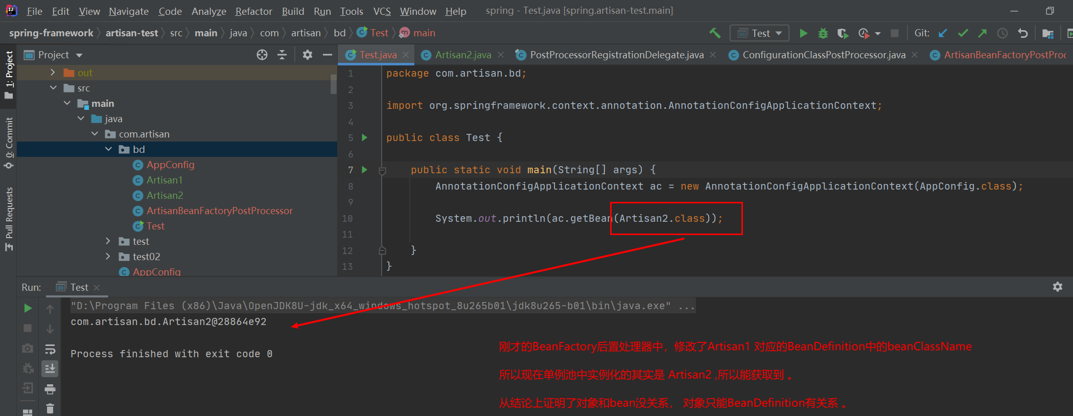Image resolution: width=1073 pixels, height=416 pixels.
Task: Expand the test package
Action: coord(108,241)
